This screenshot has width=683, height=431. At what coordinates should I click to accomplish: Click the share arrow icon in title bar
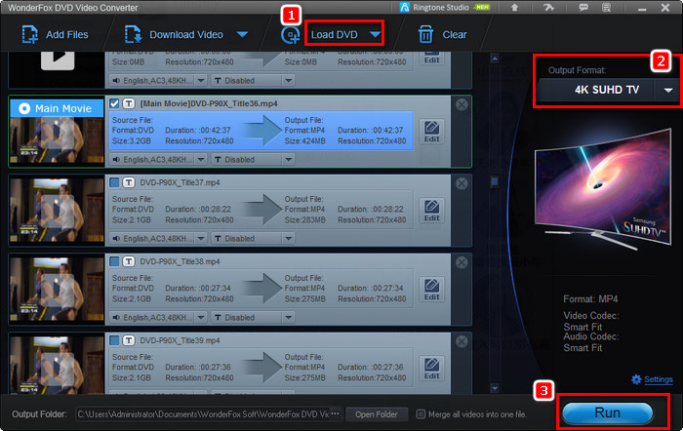(548, 8)
